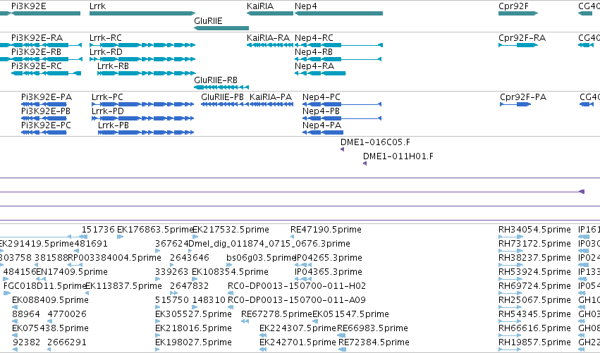Screen dimensions: 600x353
Task: Click protein Cpr92F-PA
Action: [515, 104]
